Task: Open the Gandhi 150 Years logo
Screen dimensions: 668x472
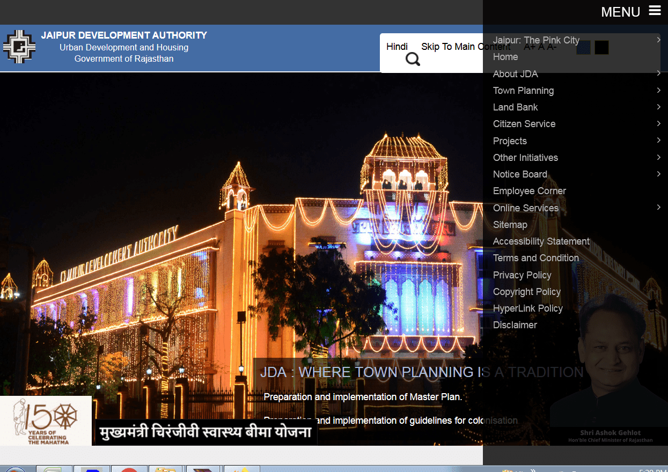Action: (x=46, y=421)
